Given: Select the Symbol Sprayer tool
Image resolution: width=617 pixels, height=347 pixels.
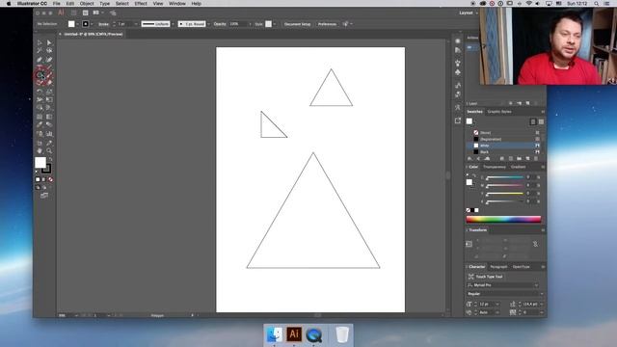Looking at the screenshot, I should [40, 134].
